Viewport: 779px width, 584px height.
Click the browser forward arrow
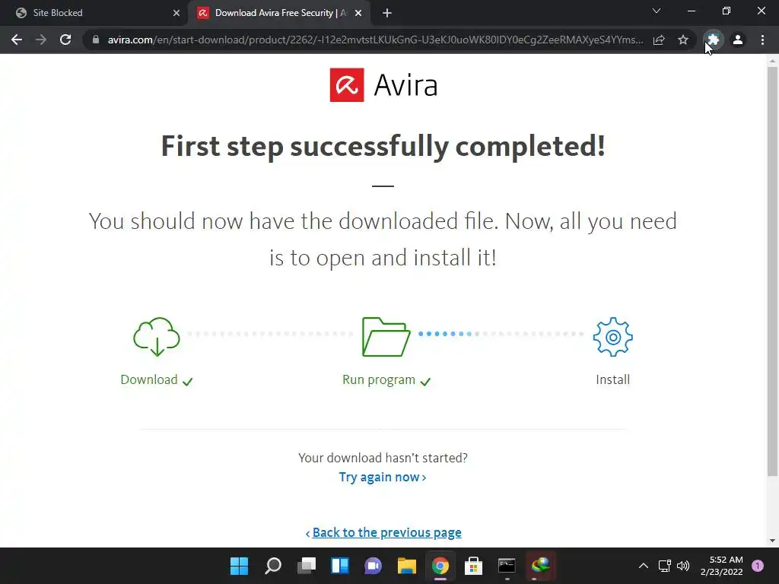pyautogui.click(x=41, y=40)
